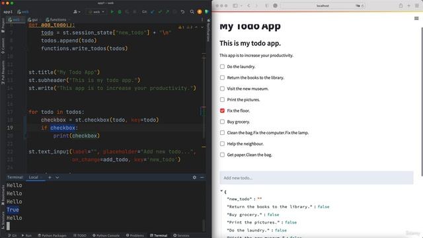The image size is (423, 238).
Task: Click the Git update project arrow icon
Action: coord(153,12)
